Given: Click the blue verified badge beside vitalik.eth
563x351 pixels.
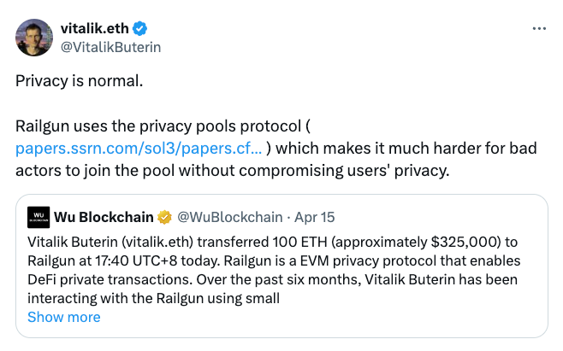Looking at the screenshot, I should point(139,29).
